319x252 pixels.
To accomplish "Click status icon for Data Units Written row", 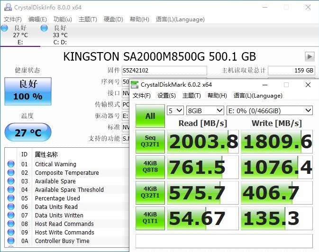I will 11,215.
